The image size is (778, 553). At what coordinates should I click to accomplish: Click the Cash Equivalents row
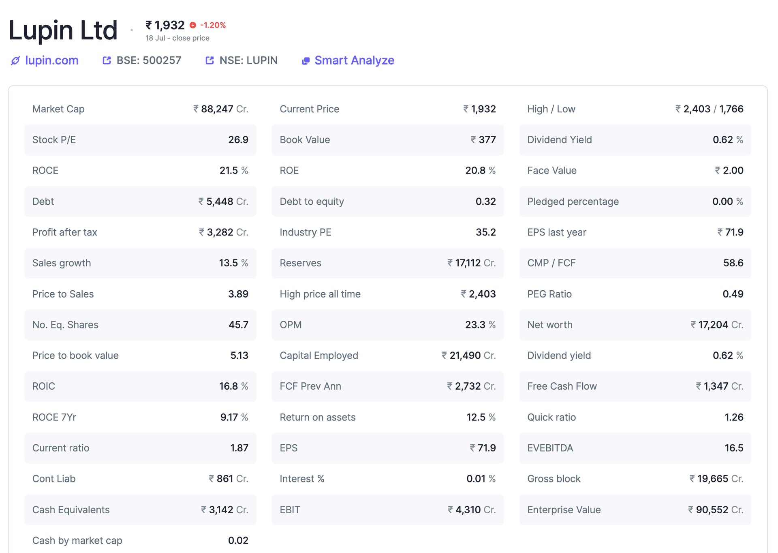click(140, 510)
